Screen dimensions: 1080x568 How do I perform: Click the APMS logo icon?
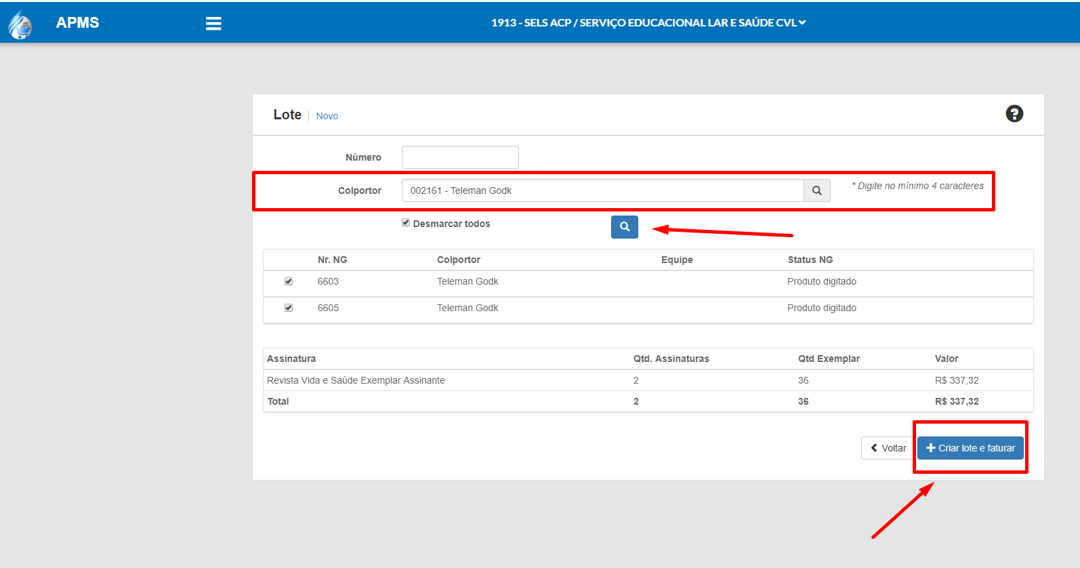point(20,25)
